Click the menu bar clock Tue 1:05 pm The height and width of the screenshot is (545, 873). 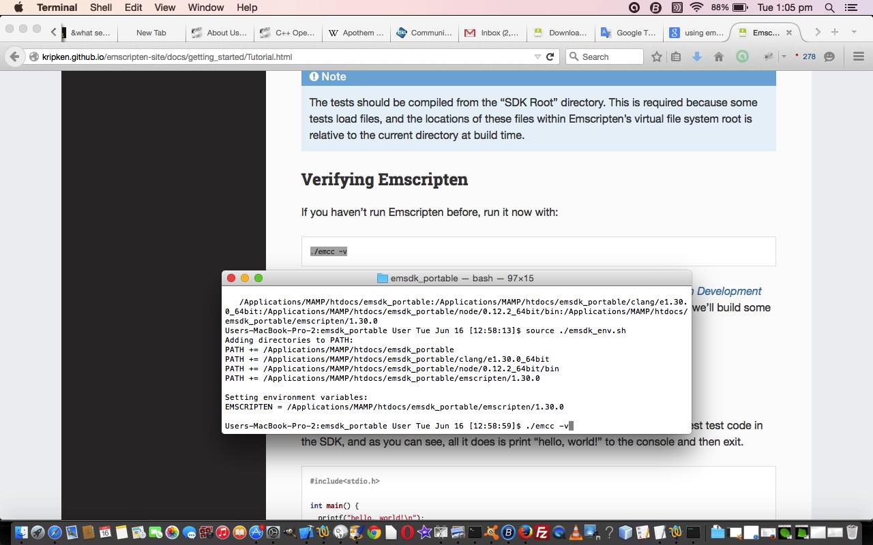click(x=784, y=7)
